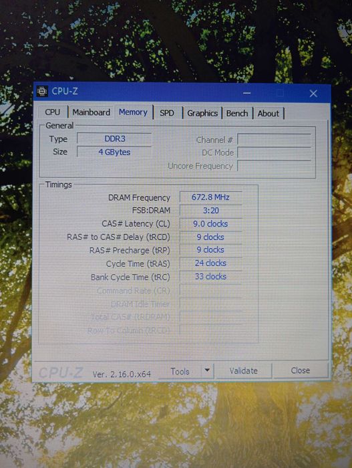Click the empty Channel # field
352x468 pixels.
click(274, 140)
